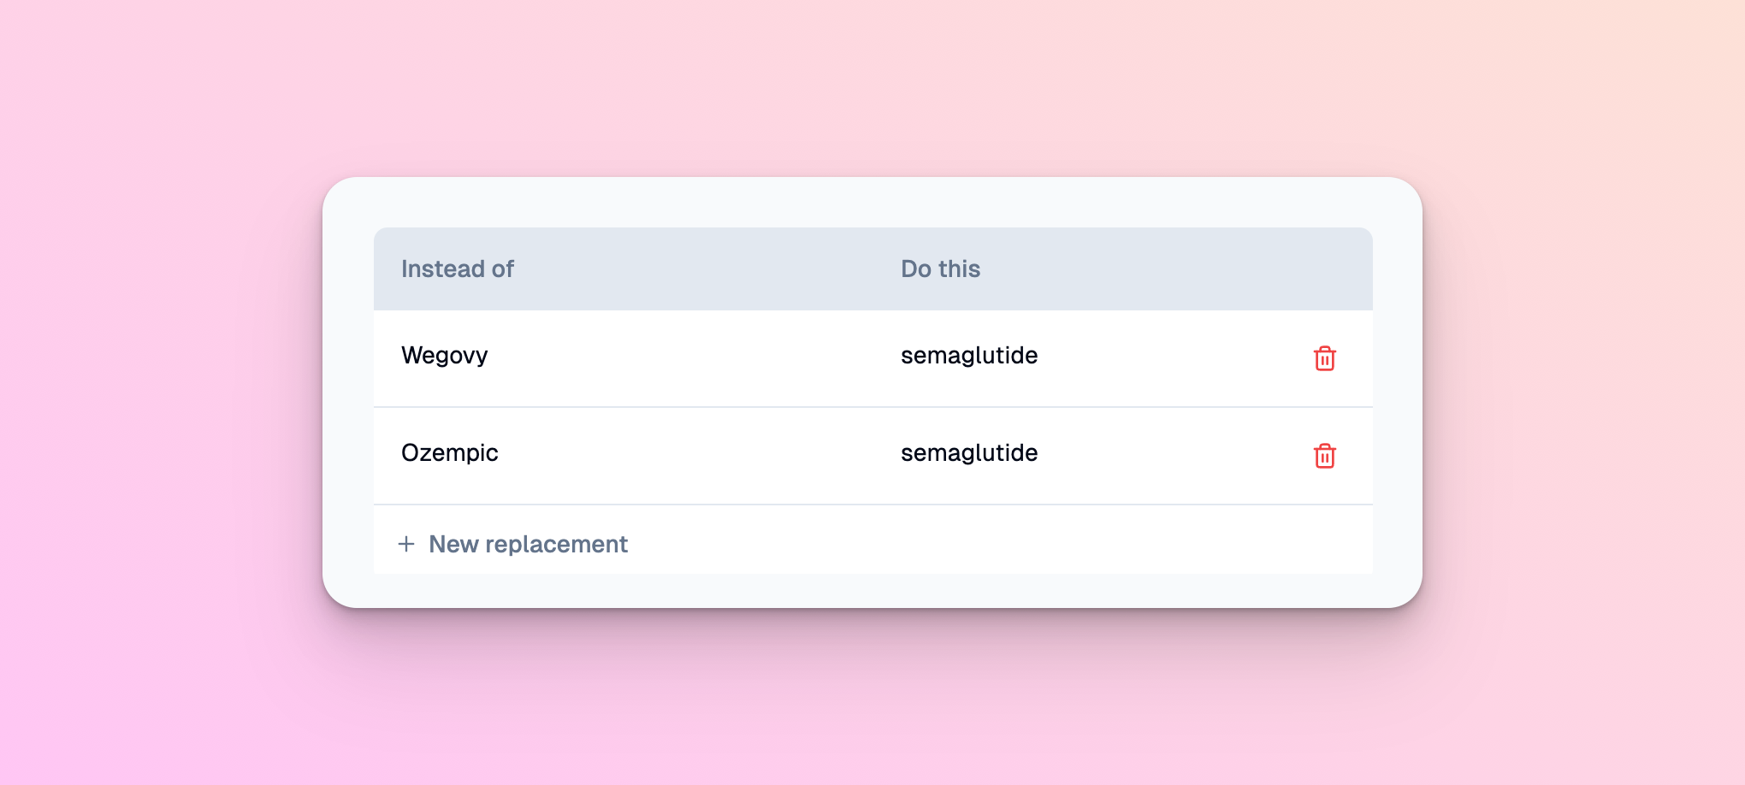1745x785 pixels.
Task: Edit the replacement value for Ozempic
Action: pyautogui.click(x=968, y=452)
